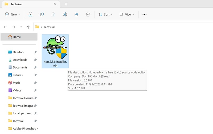Image resolution: width=213 pixels, height=134 pixels.
Task: Open the View dropdown
Action: coord(127,15)
